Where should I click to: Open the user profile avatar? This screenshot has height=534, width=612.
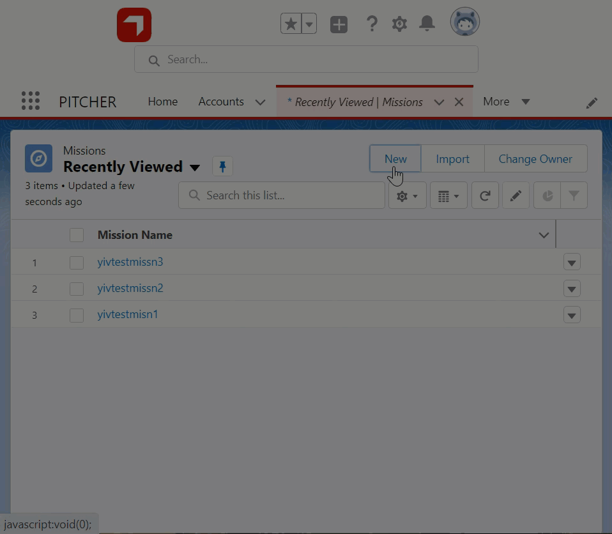[464, 22]
